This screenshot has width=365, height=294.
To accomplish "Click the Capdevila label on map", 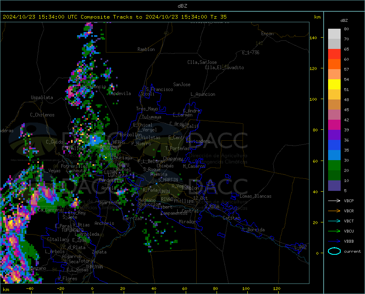I will (x=120, y=93).
